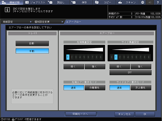Set サイド風量設定 level to 3

point(124,57)
